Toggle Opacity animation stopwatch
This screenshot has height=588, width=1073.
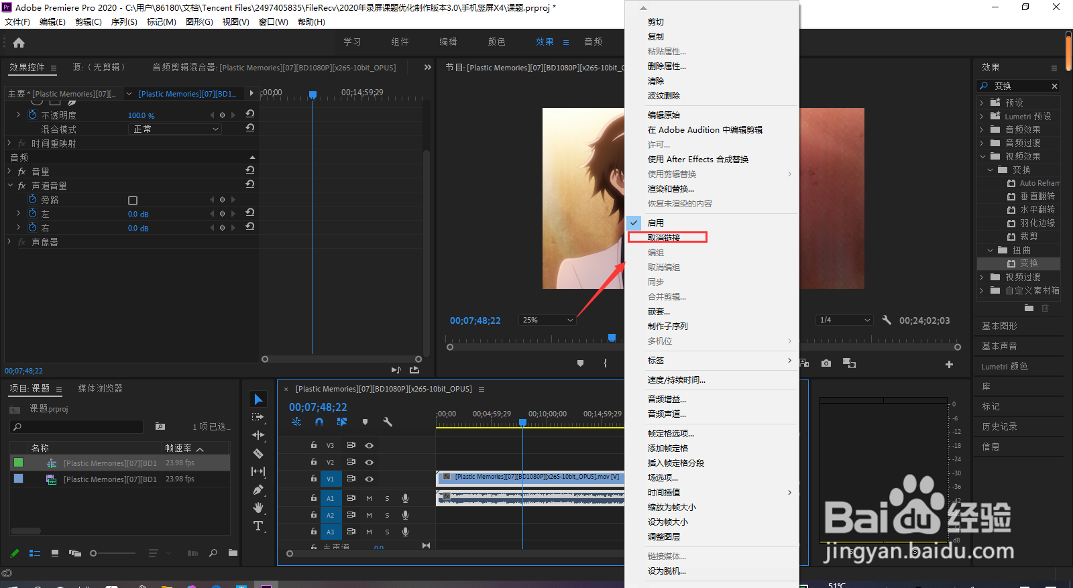[32, 115]
